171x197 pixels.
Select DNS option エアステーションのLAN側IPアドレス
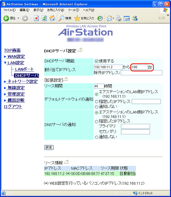coord(96,113)
